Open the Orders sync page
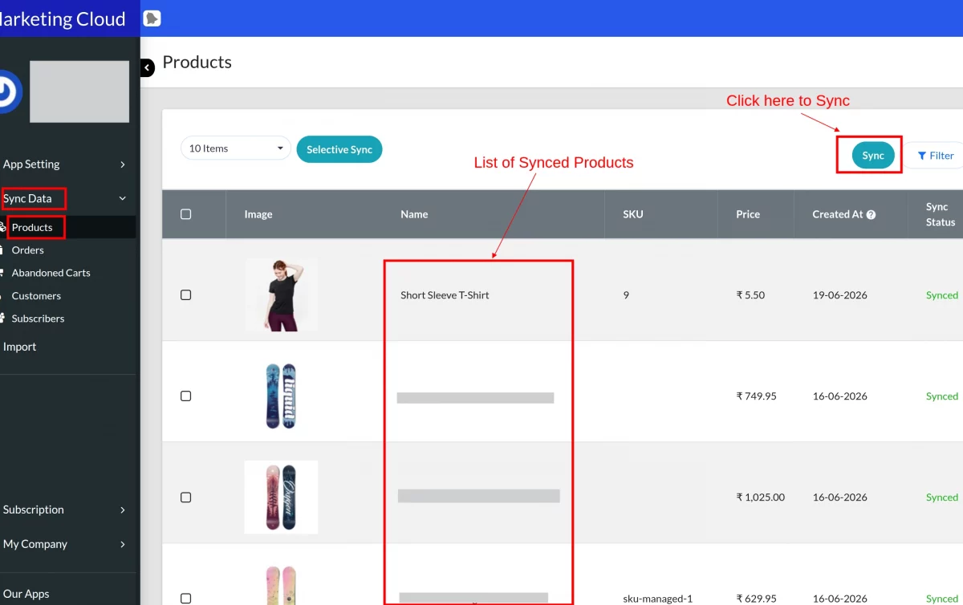This screenshot has width=963, height=605. pyautogui.click(x=27, y=250)
